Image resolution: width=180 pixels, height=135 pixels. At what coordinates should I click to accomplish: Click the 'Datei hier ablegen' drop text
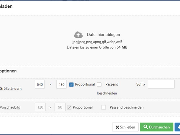[x=103, y=35]
